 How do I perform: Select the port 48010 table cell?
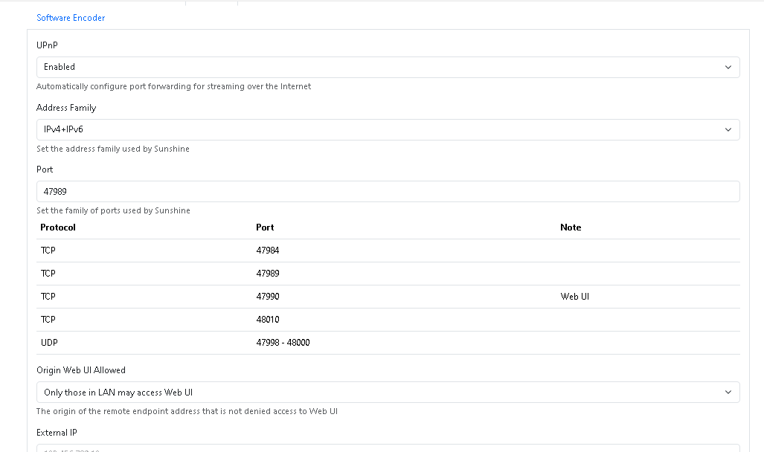(x=267, y=320)
